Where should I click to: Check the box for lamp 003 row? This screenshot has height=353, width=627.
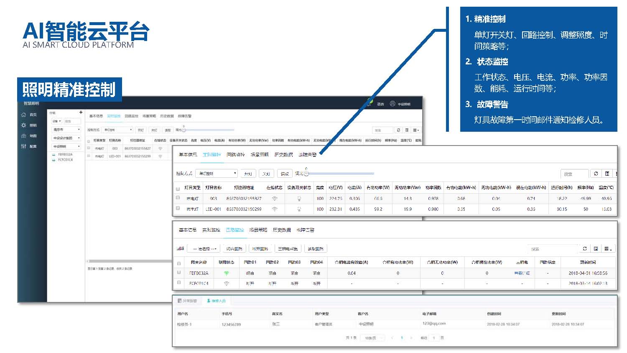pos(178,198)
